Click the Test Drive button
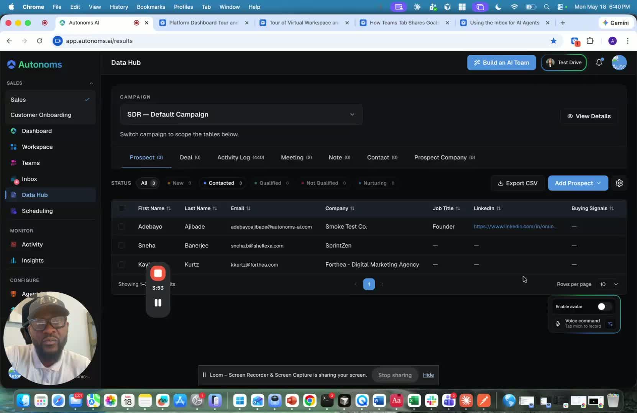637x413 pixels. [564, 62]
